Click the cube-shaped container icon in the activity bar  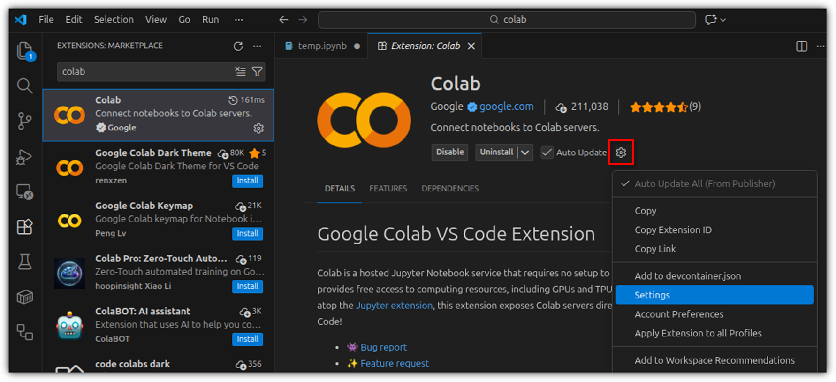[25, 297]
